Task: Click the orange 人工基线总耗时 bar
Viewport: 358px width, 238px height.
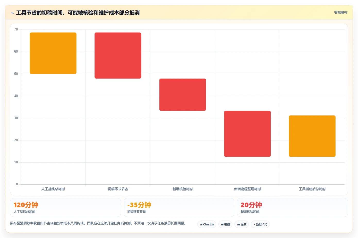Action: tap(53, 53)
